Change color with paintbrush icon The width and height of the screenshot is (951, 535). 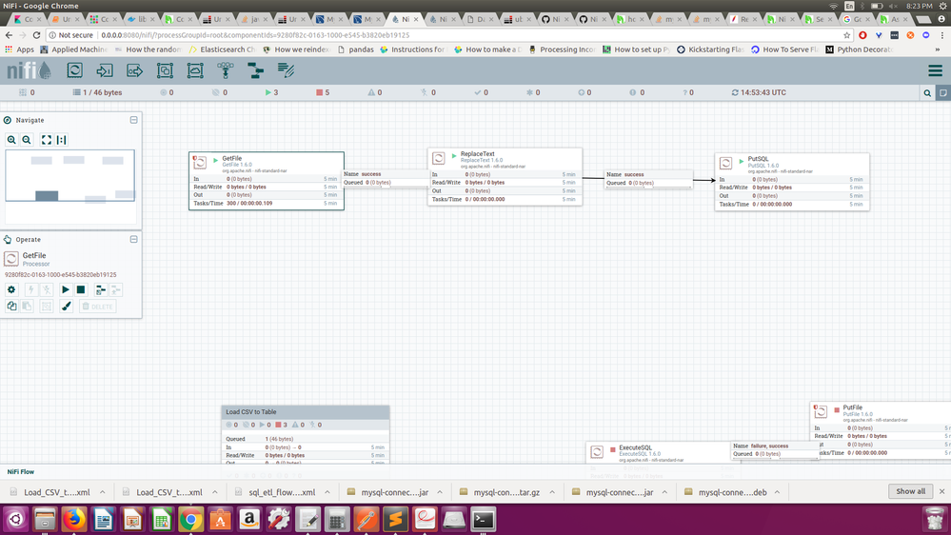click(66, 307)
